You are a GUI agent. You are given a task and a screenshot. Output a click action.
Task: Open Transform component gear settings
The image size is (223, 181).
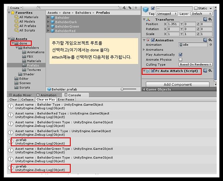pos(210,19)
